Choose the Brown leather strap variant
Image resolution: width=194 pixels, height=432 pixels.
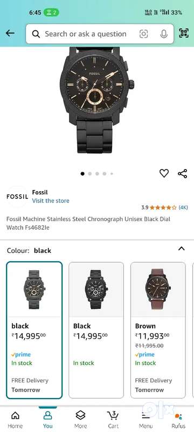pyautogui.click(x=158, y=330)
